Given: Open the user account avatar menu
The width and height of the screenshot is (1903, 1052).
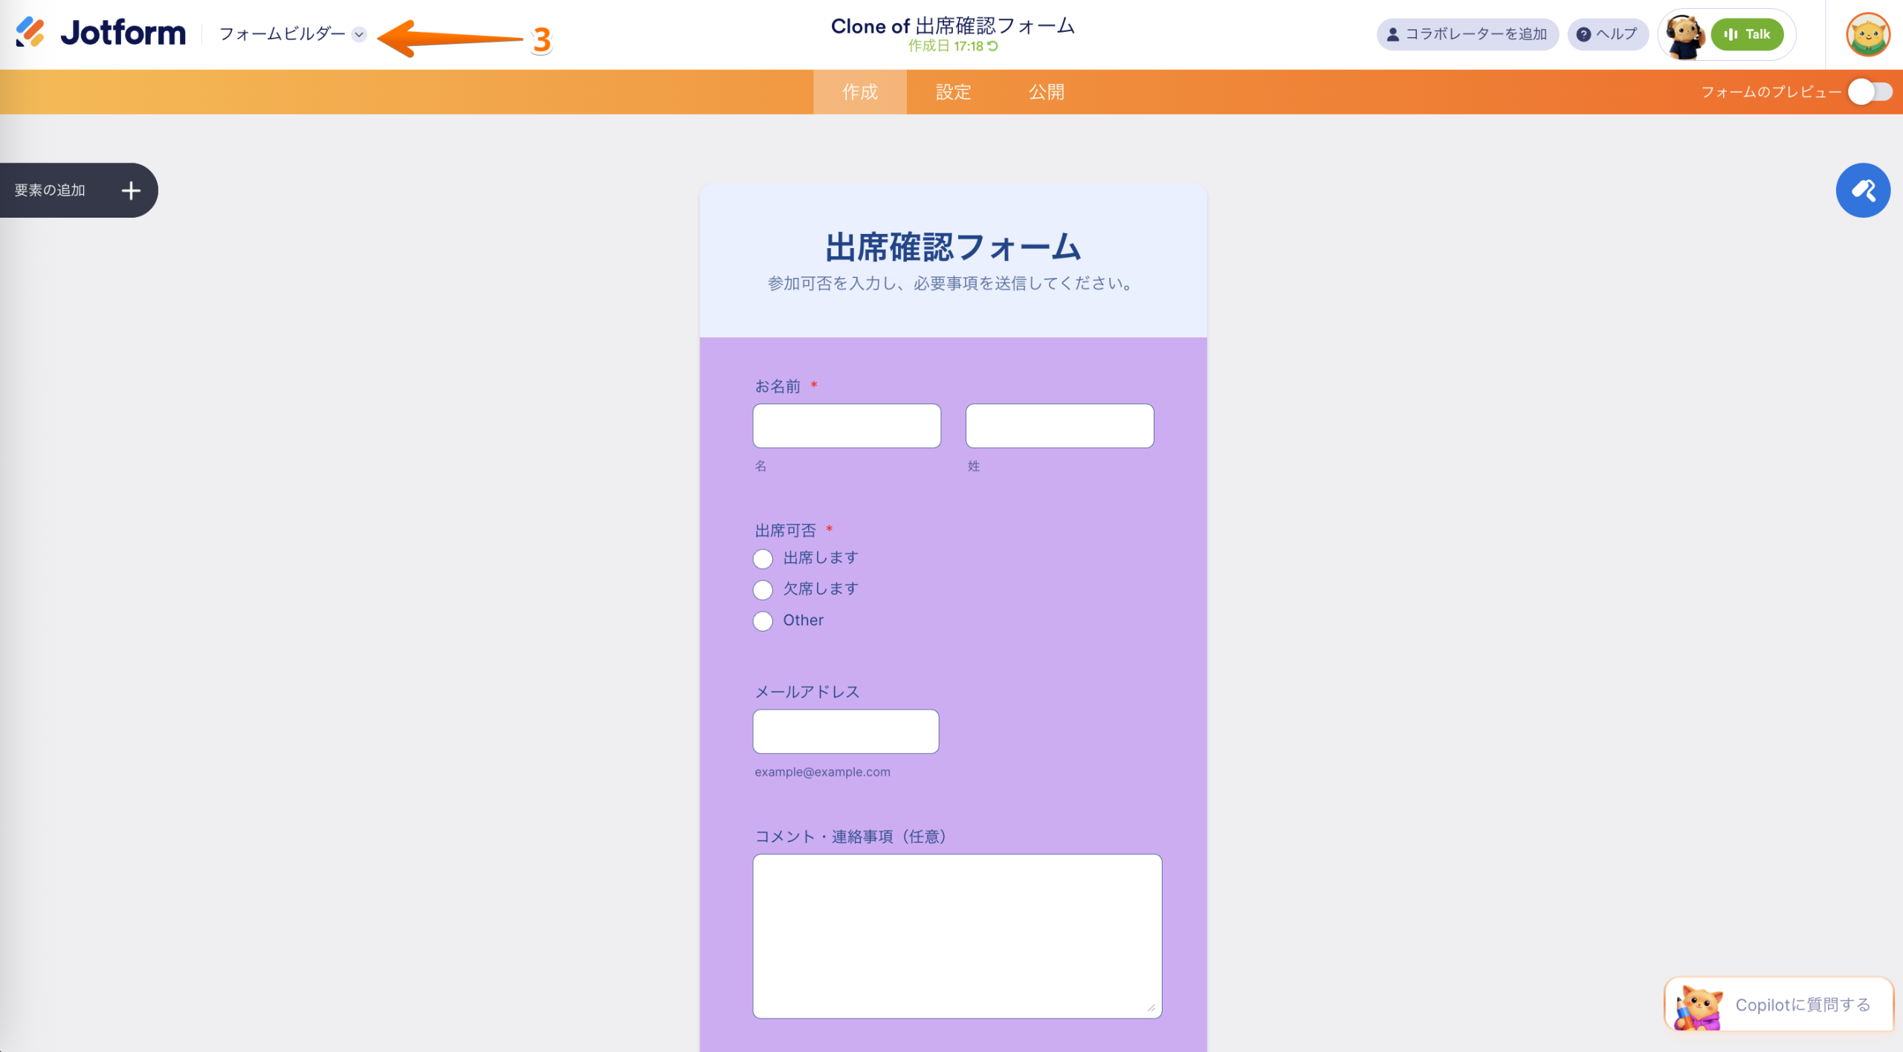Looking at the screenshot, I should [1867, 34].
